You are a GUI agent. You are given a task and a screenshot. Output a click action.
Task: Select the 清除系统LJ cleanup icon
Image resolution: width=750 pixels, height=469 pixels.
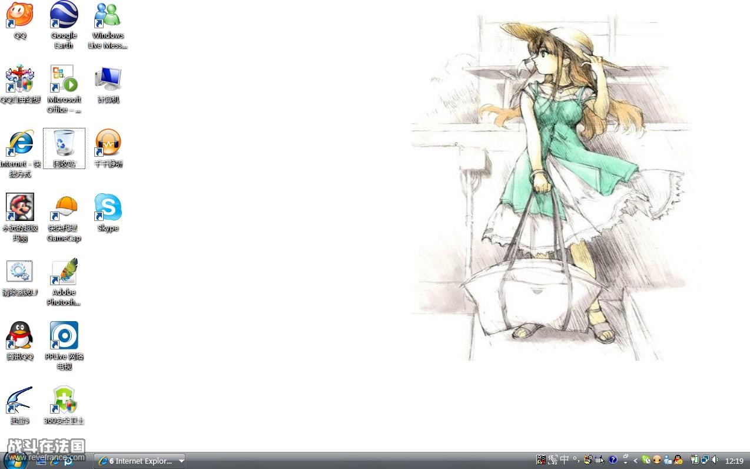click(20, 277)
